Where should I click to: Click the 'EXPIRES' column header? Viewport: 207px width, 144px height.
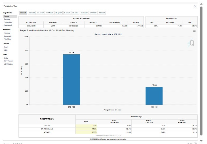point(73,22)
